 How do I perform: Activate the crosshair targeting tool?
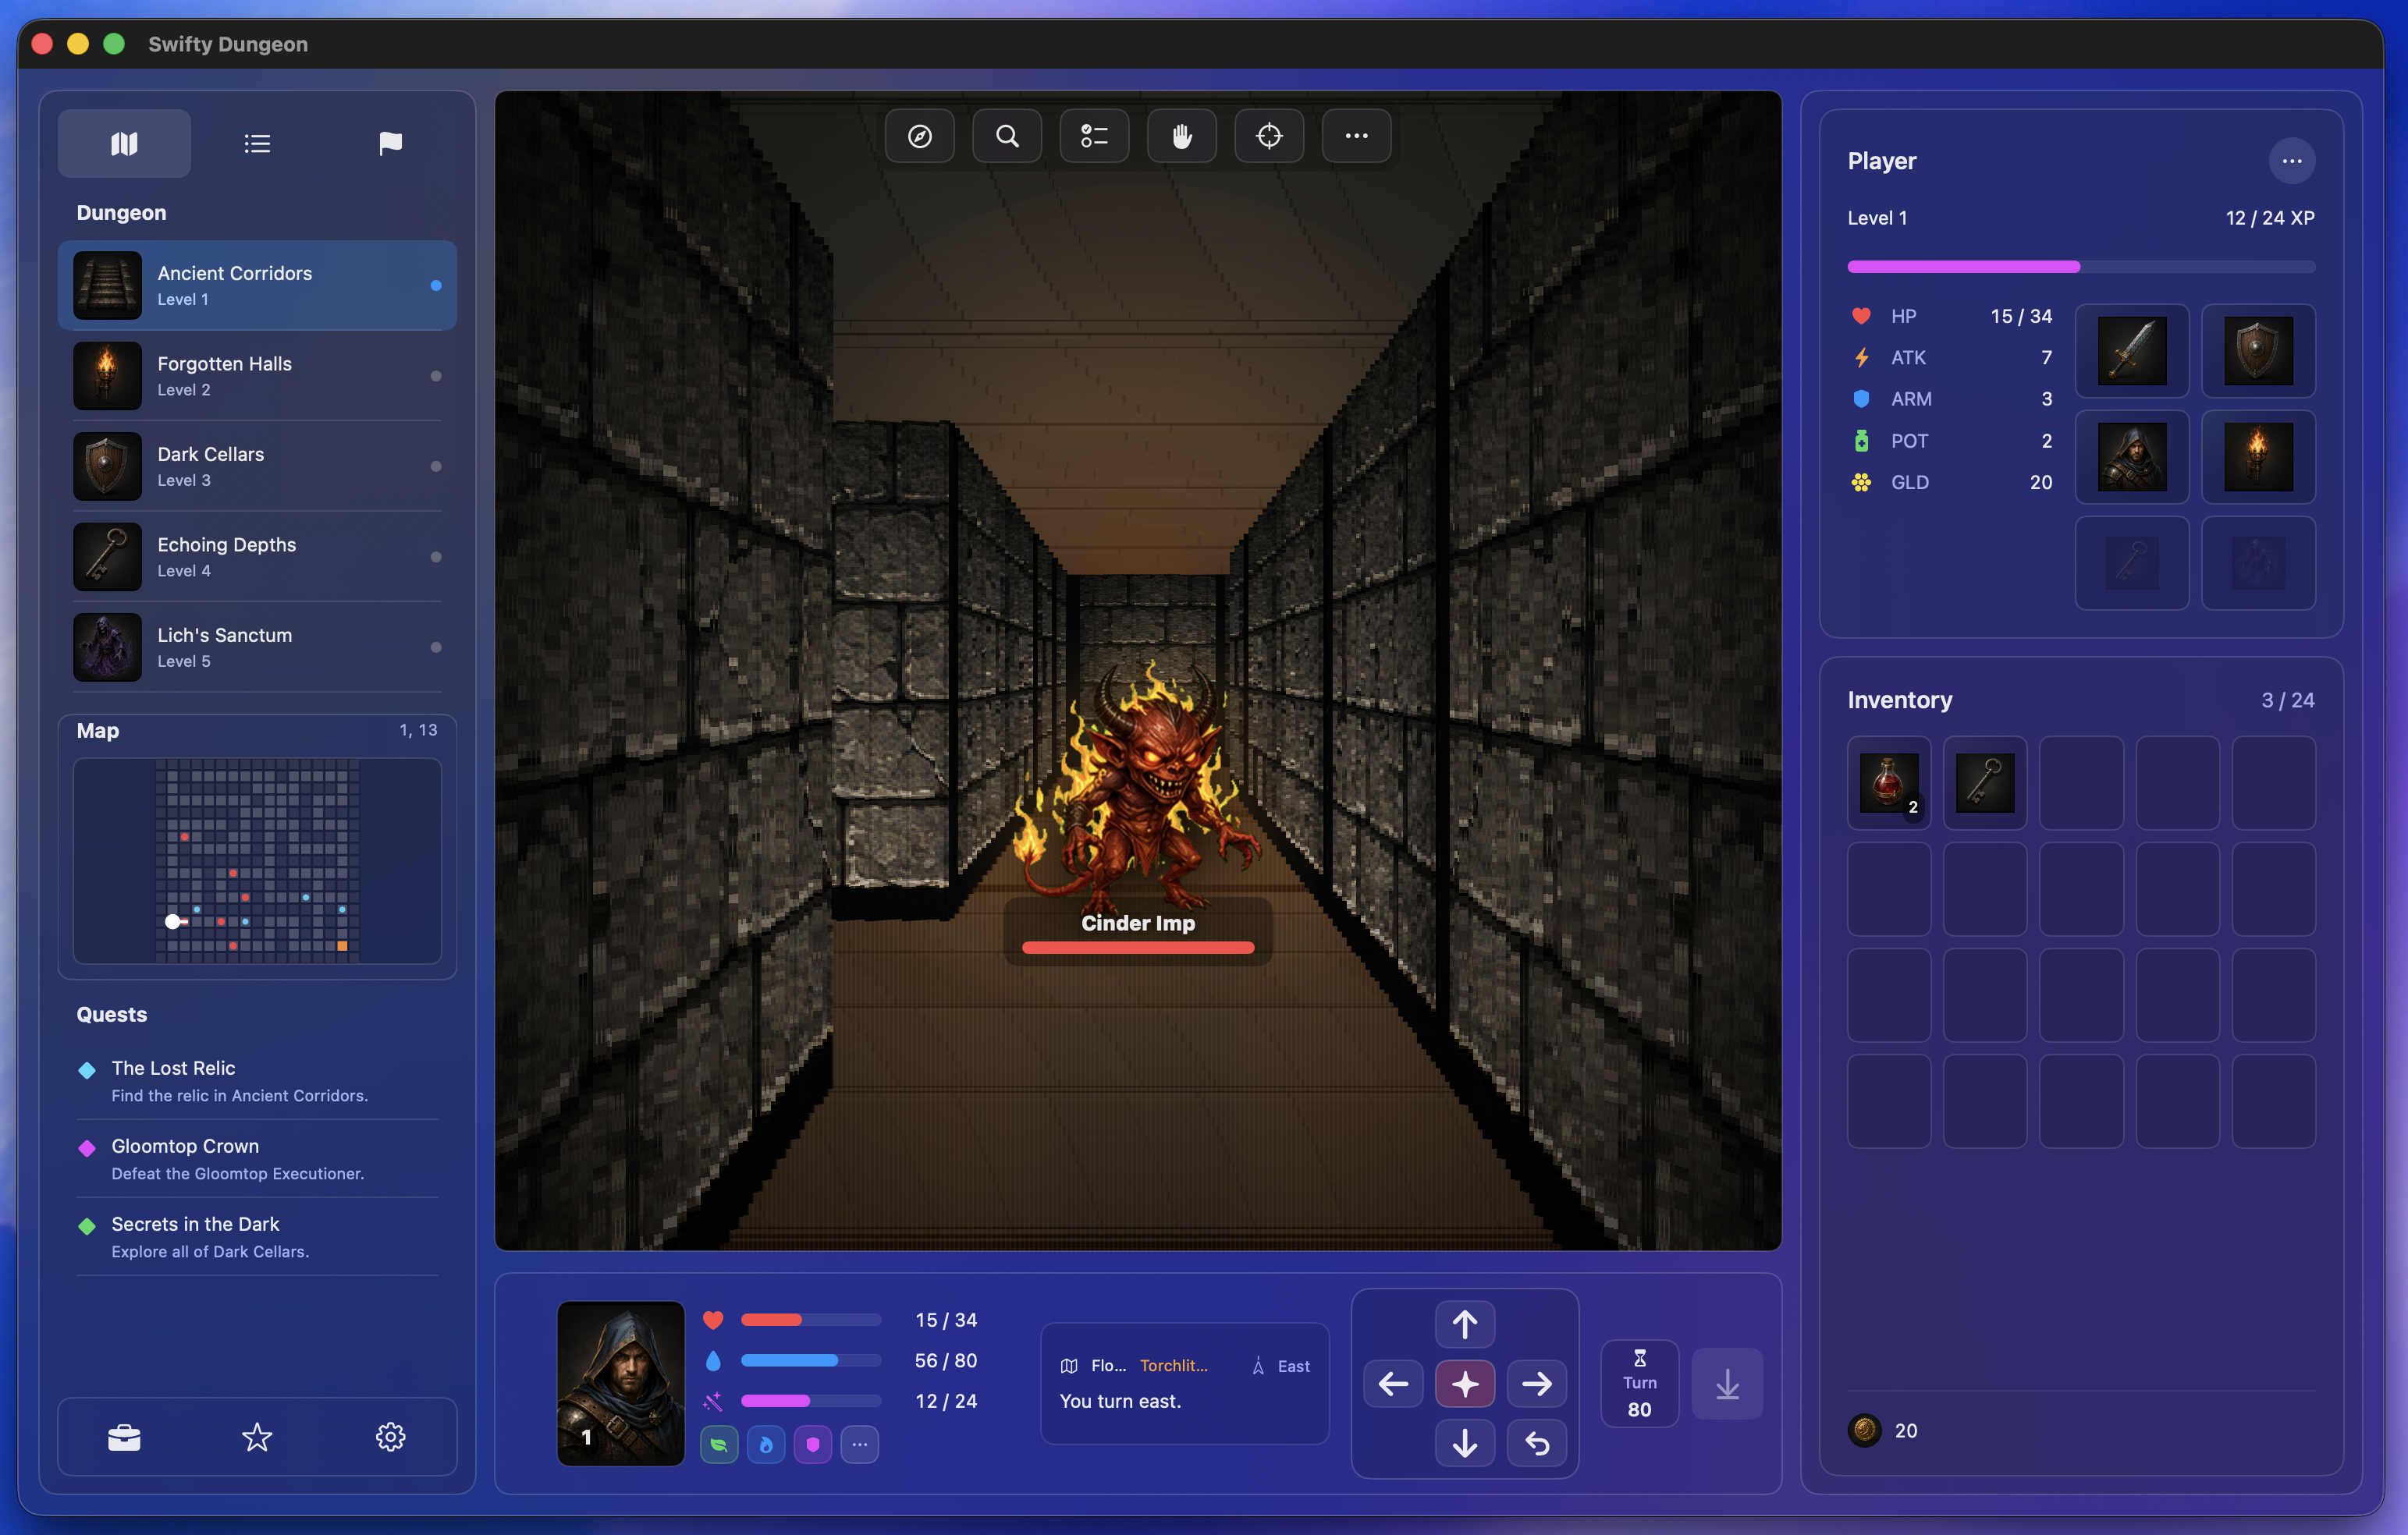1268,136
